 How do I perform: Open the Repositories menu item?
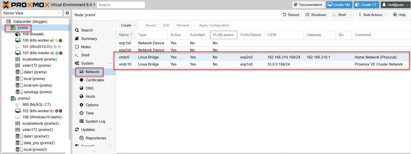coord(94,138)
